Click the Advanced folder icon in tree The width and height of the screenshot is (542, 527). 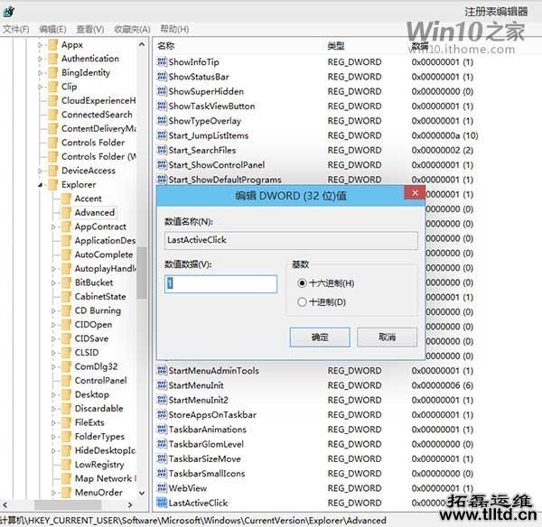coord(66,213)
